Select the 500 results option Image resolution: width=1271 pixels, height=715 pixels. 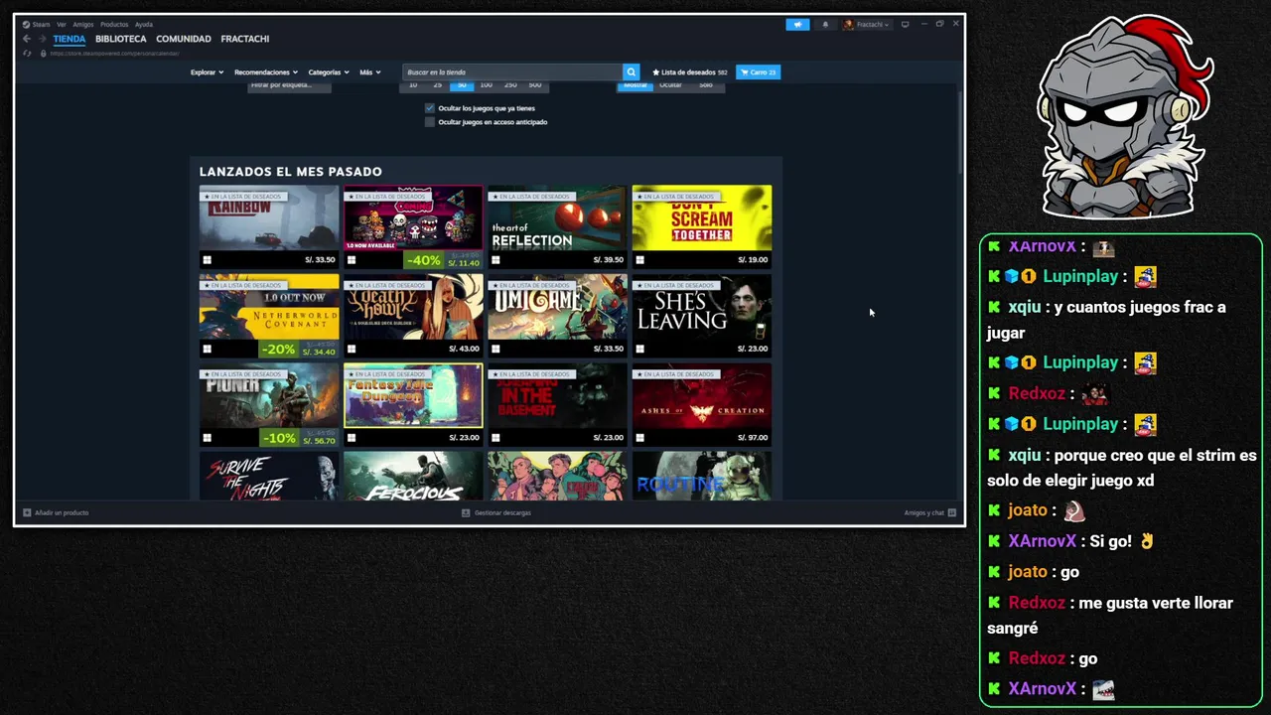click(x=535, y=85)
